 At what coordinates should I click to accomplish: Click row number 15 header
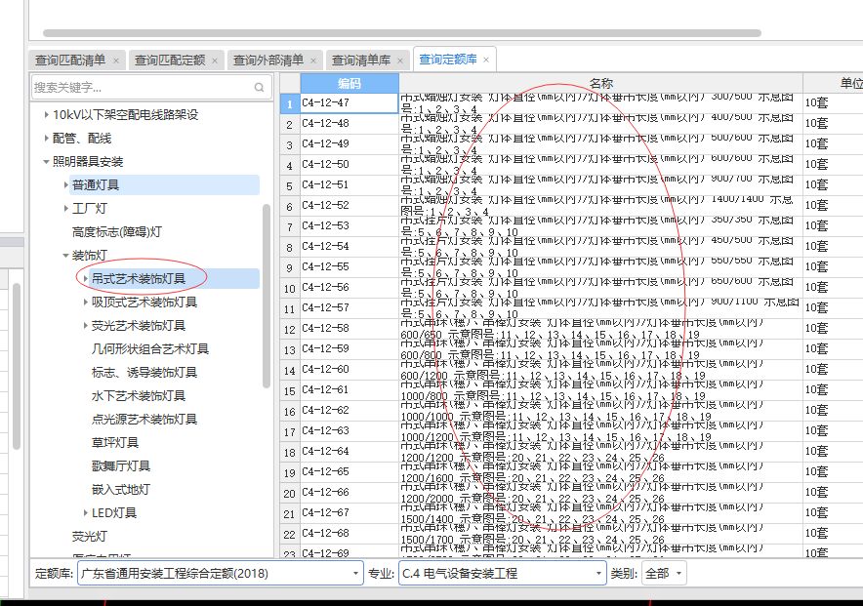[290, 391]
